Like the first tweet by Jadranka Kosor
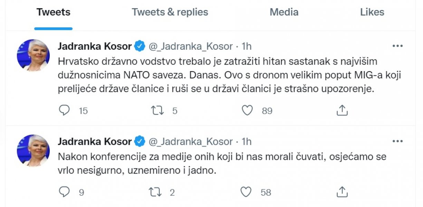The width and height of the screenshot is (423, 207). pyautogui.click(x=248, y=110)
